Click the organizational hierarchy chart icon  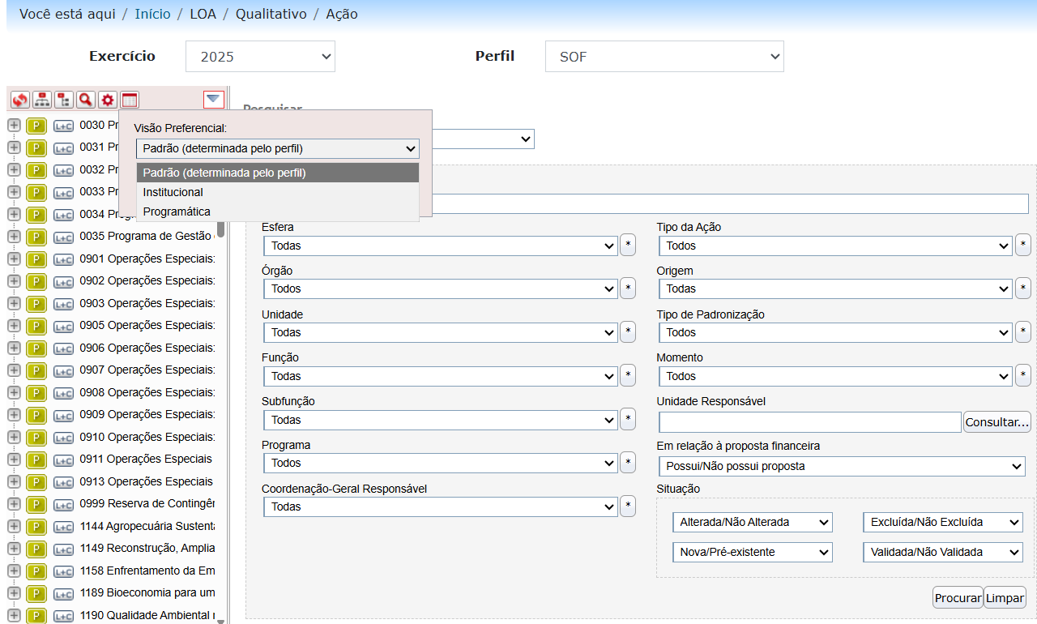coord(41,100)
